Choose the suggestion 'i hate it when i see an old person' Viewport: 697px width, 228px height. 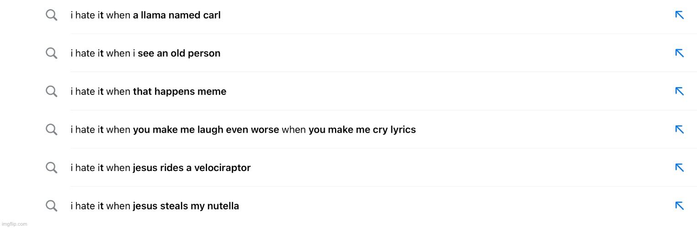145,53
